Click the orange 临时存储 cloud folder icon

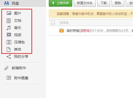pos(62,31)
